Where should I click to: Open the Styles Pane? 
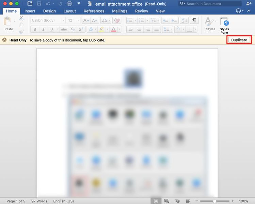click(x=224, y=25)
